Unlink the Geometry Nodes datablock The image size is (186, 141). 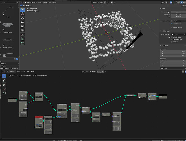[103, 72]
